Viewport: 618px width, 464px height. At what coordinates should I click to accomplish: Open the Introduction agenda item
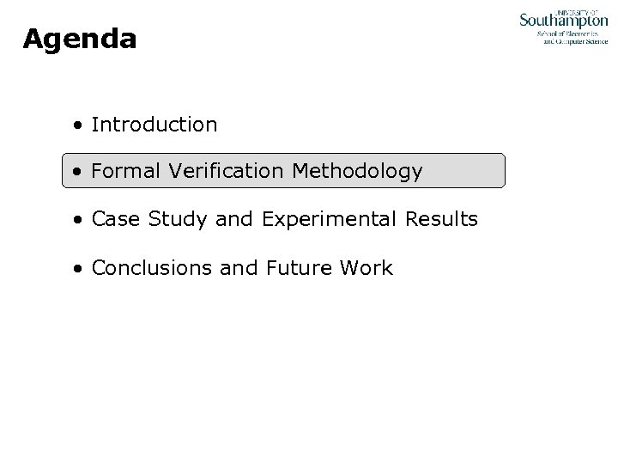(x=154, y=125)
